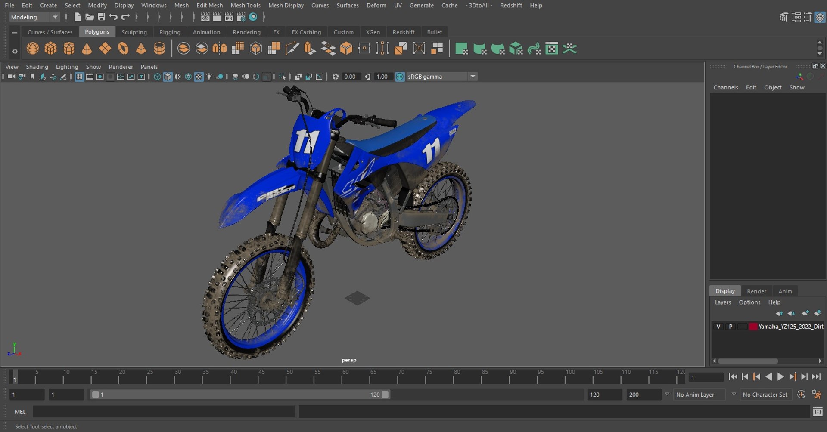Viewport: 827px width, 432px height.
Task: Open the Layers menu in Layer Editor
Action: tap(723, 302)
